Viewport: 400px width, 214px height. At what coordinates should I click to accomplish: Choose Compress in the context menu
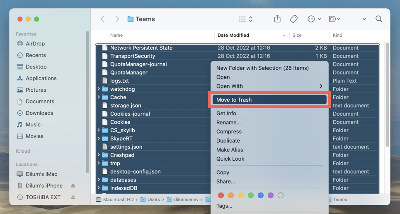click(x=269, y=132)
